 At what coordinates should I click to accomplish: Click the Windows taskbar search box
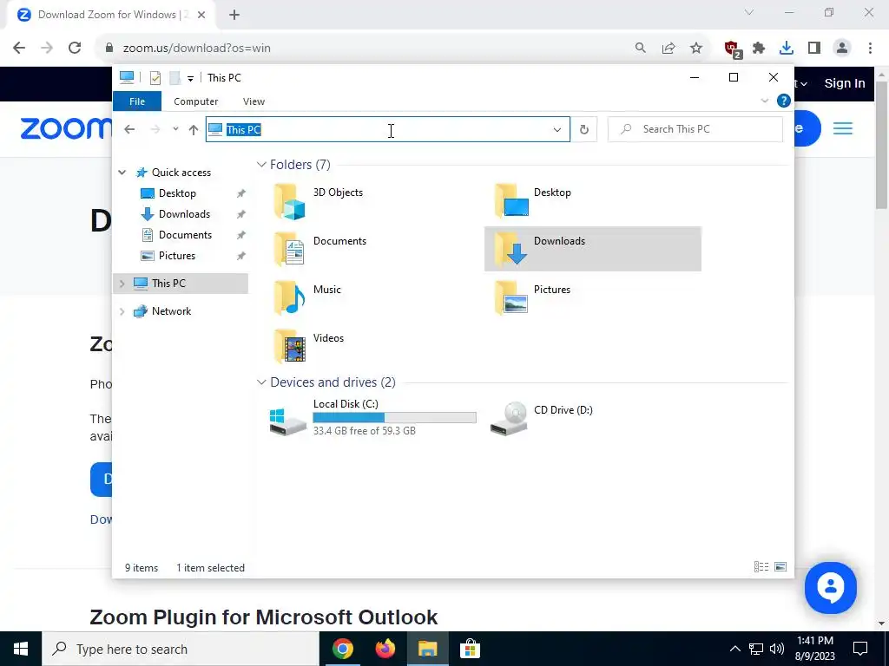pyautogui.click(x=181, y=649)
